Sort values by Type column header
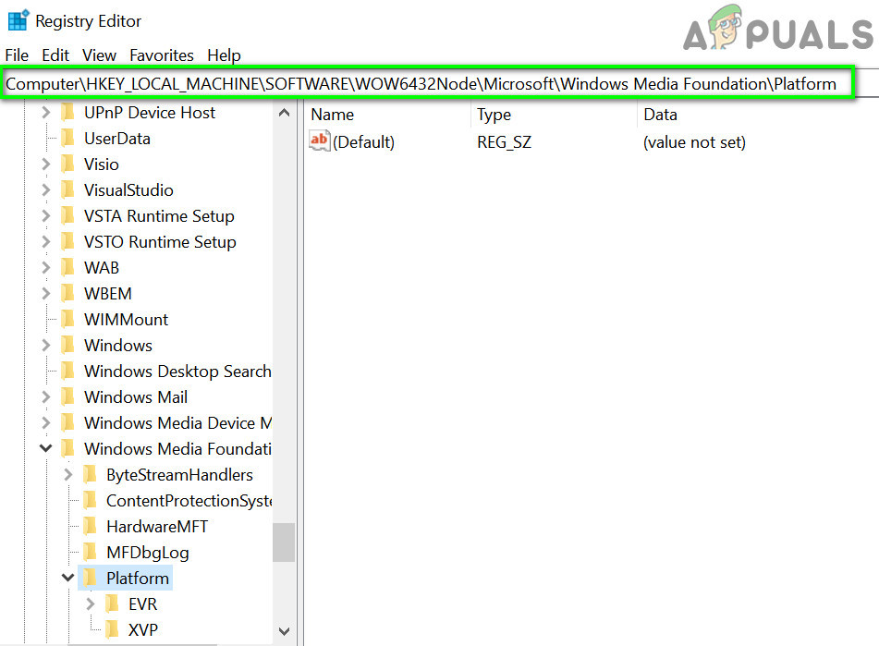The width and height of the screenshot is (879, 646). tap(494, 115)
